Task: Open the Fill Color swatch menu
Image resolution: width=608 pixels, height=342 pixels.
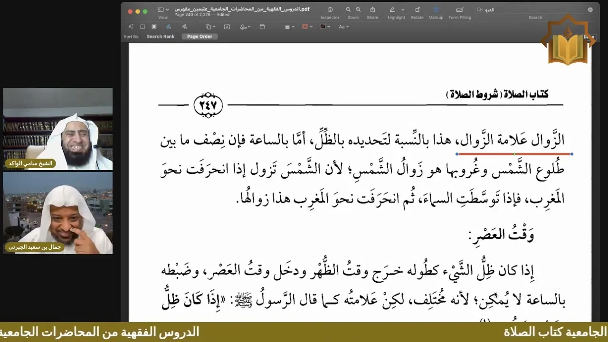Action: click(x=325, y=27)
